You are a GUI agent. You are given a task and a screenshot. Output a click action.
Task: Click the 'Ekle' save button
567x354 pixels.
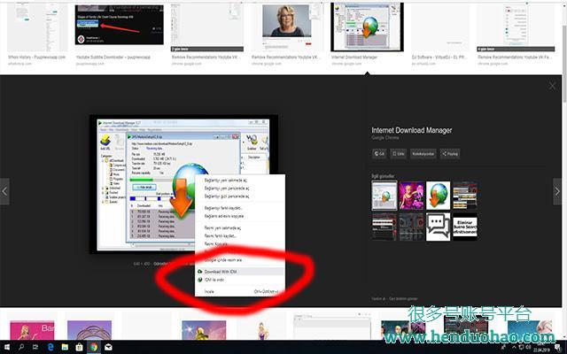coord(398,153)
